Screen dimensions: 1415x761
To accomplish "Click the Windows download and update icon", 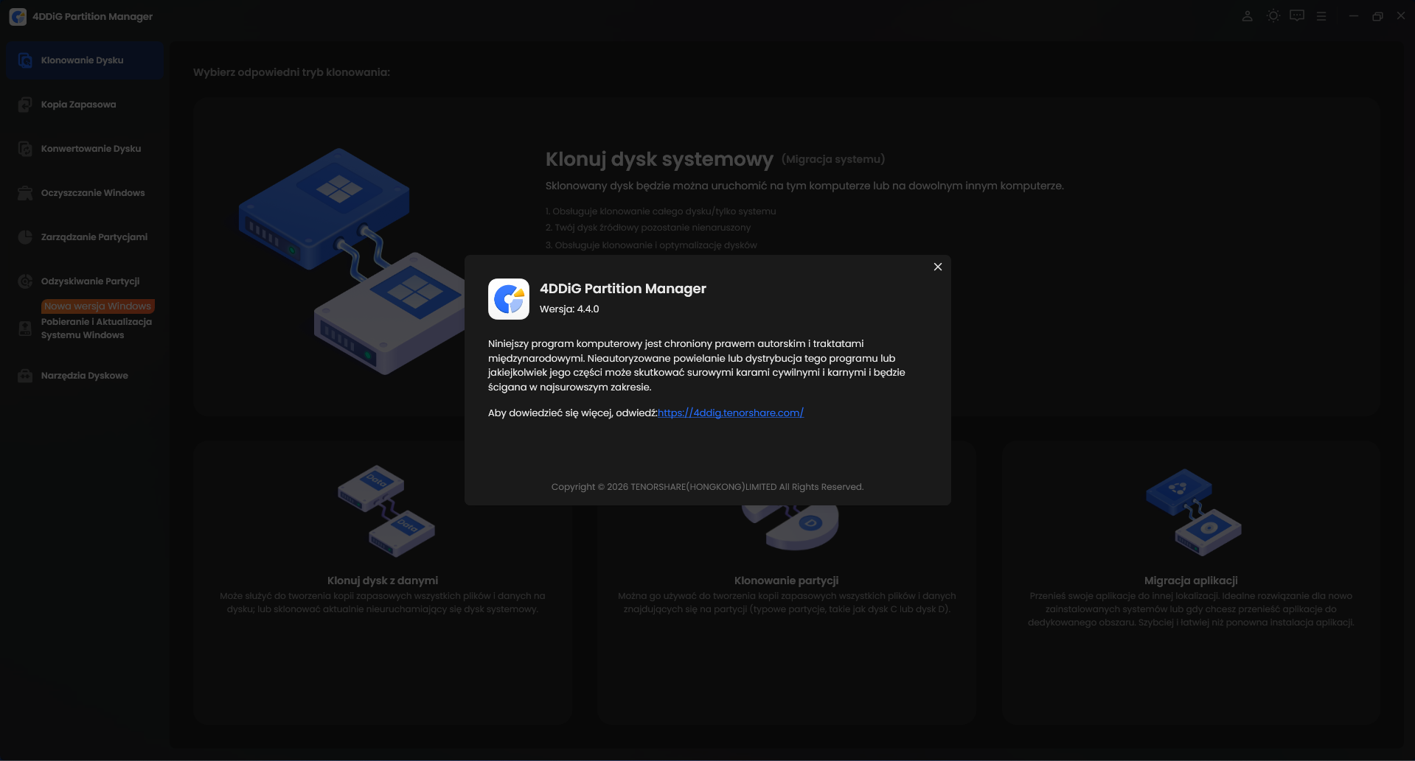I will [x=25, y=329].
